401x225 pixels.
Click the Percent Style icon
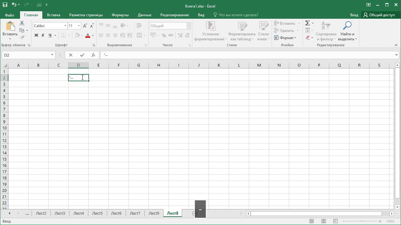tap(164, 35)
